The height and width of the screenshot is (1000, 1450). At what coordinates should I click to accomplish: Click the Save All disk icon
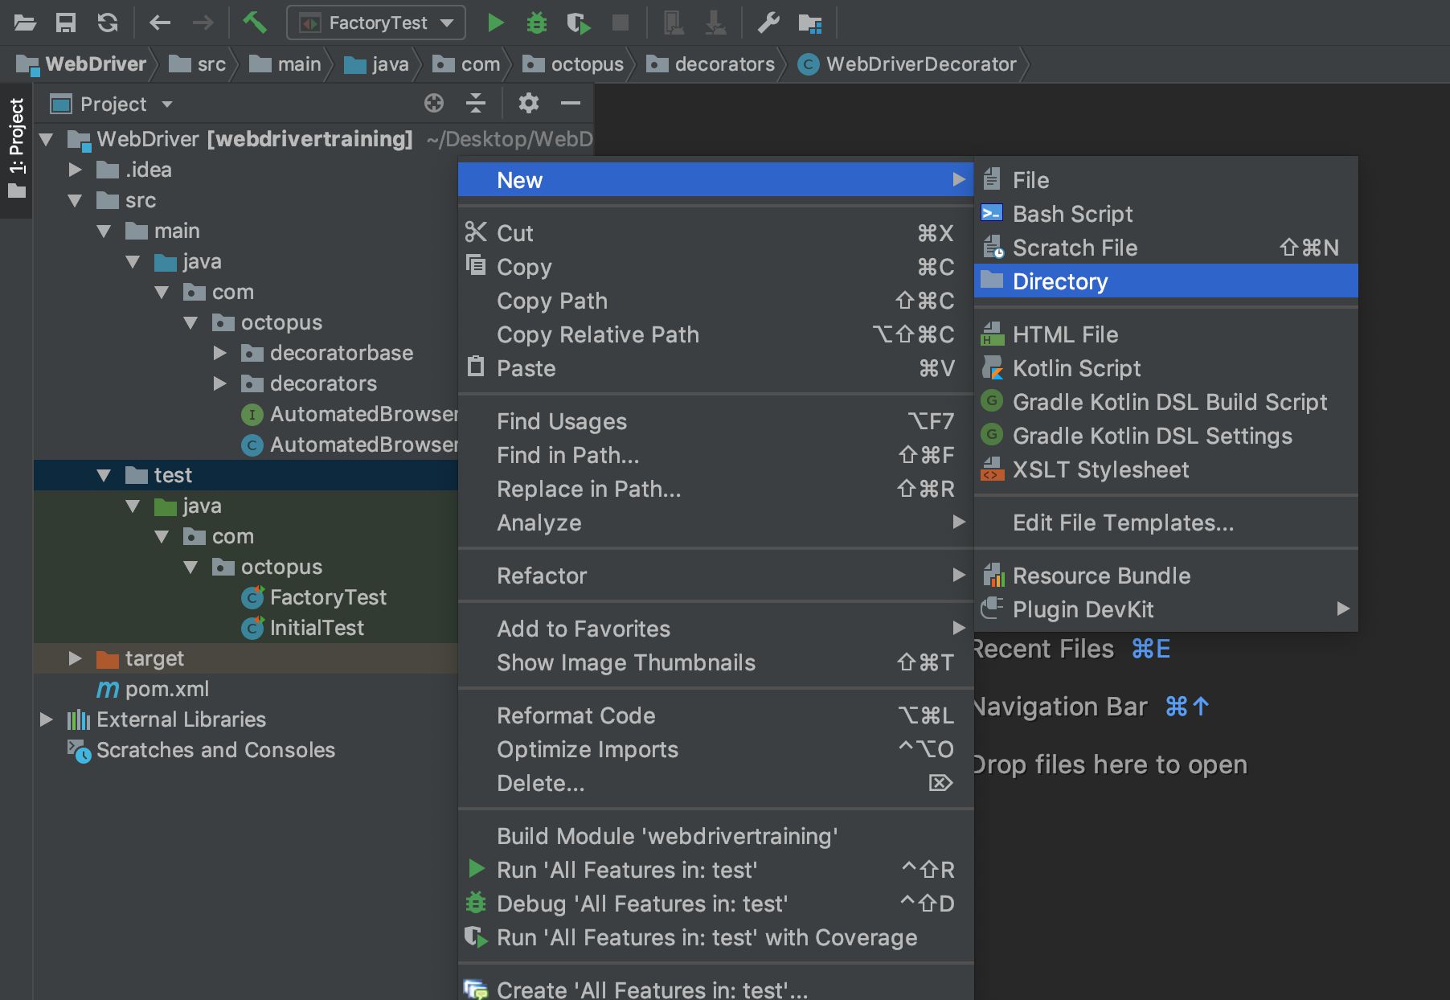[x=66, y=23]
